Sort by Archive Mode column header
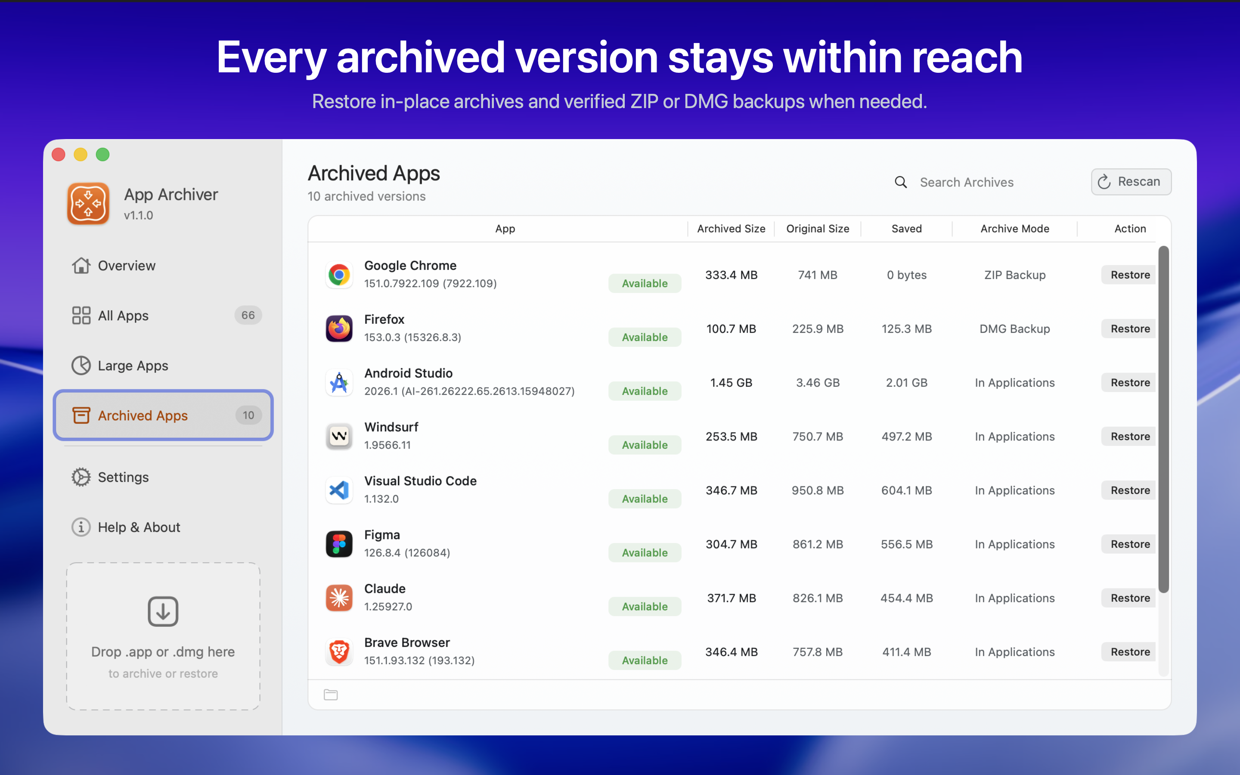Screen dimensions: 1240x775 pos(1014,229)
